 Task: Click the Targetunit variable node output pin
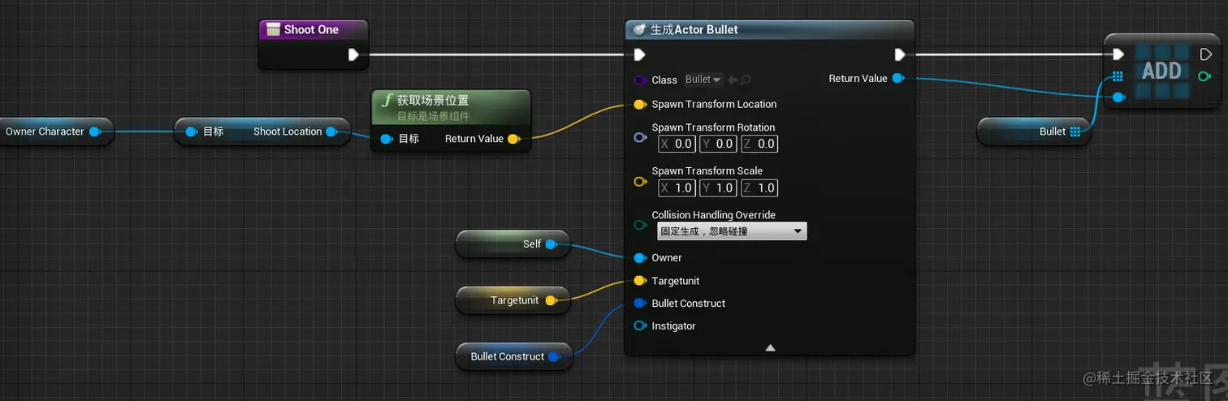[x=551, y=300]
